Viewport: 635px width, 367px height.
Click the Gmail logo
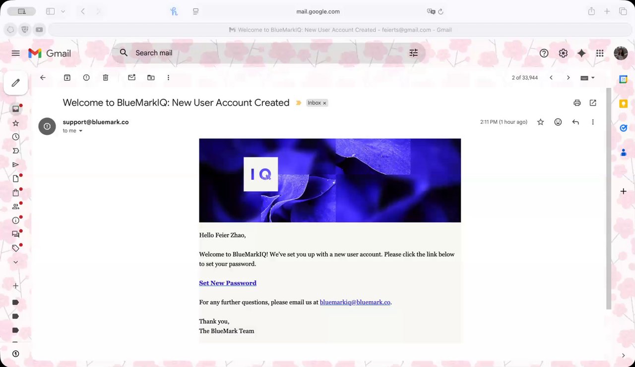50,53
